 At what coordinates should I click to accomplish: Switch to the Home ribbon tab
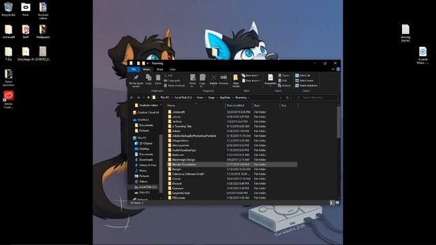(146, 69)
